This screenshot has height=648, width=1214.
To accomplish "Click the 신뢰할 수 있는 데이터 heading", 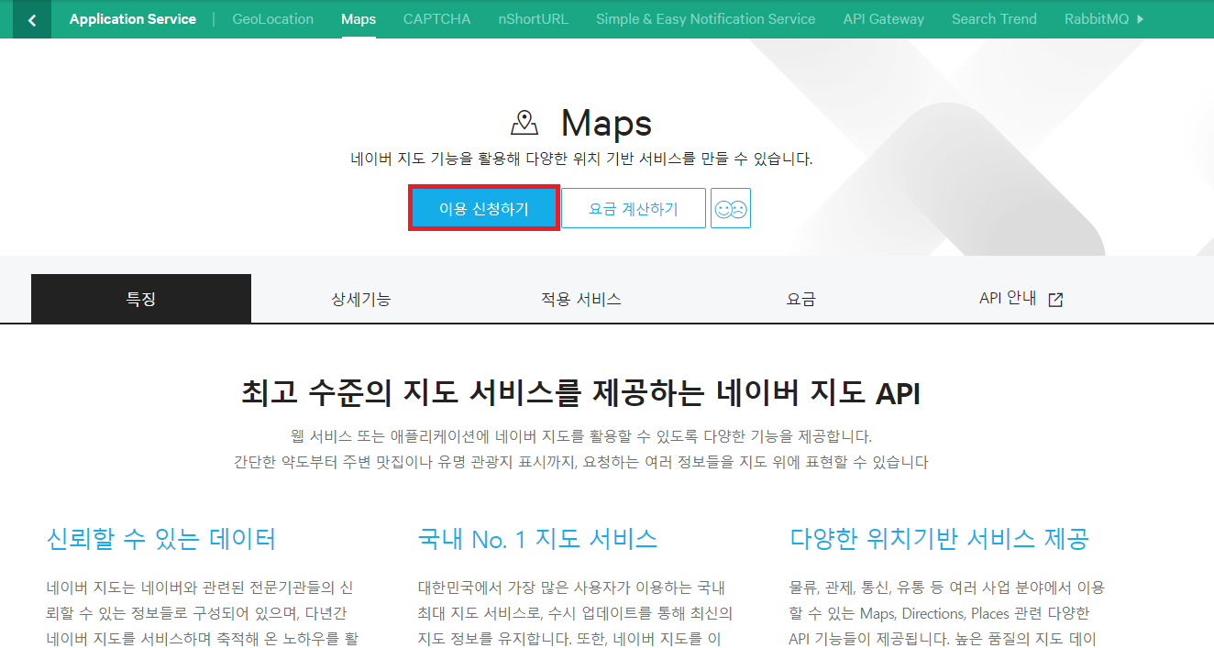I will 161,538.
